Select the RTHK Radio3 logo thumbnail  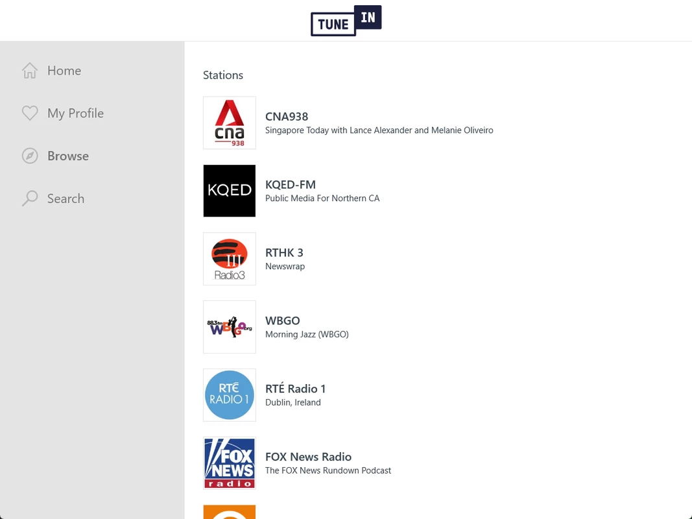coord(230,259)
